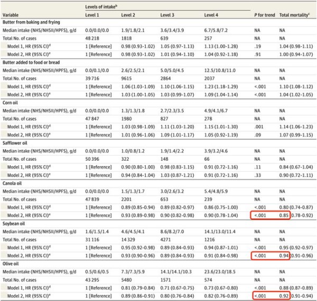Image resolution: width=317 pixels, height=301 pixels.
Task: Select the P value ".91"
Action: (x=258, y=54)
